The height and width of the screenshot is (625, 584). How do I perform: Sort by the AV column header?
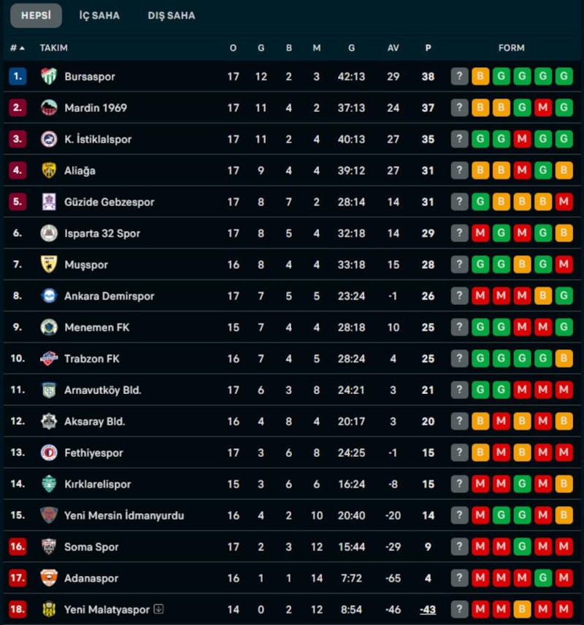click(393, 48)
